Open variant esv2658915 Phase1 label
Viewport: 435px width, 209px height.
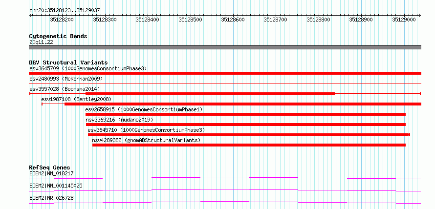(x=144, y=109)
